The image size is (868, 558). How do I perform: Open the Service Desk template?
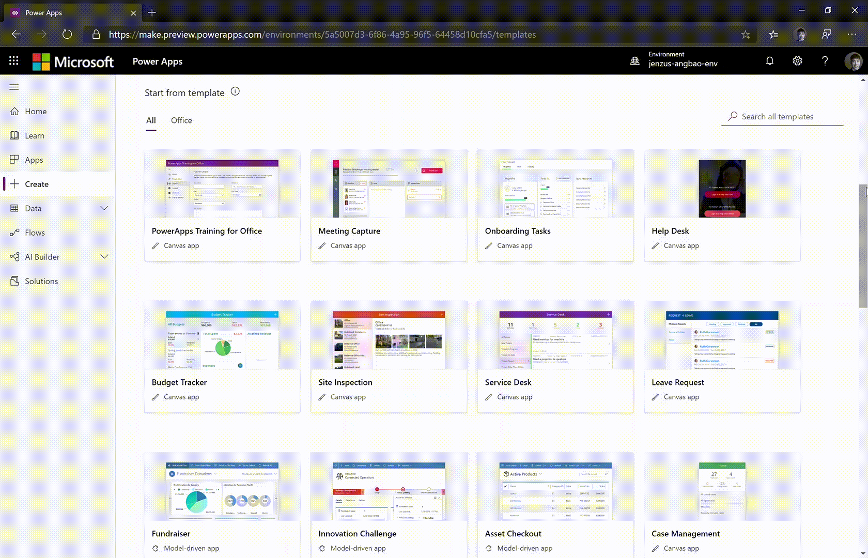pyautogui.click(x=555, y=357)
